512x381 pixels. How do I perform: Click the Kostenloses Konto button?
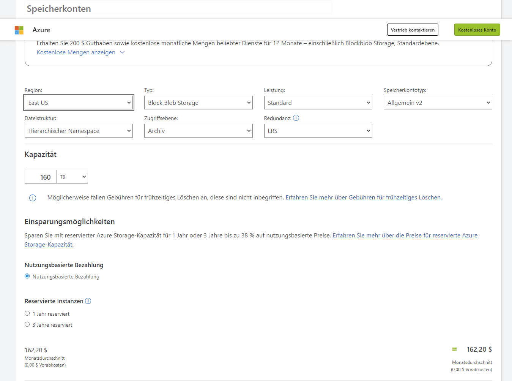pyautogui.click(x=477, y=30)
